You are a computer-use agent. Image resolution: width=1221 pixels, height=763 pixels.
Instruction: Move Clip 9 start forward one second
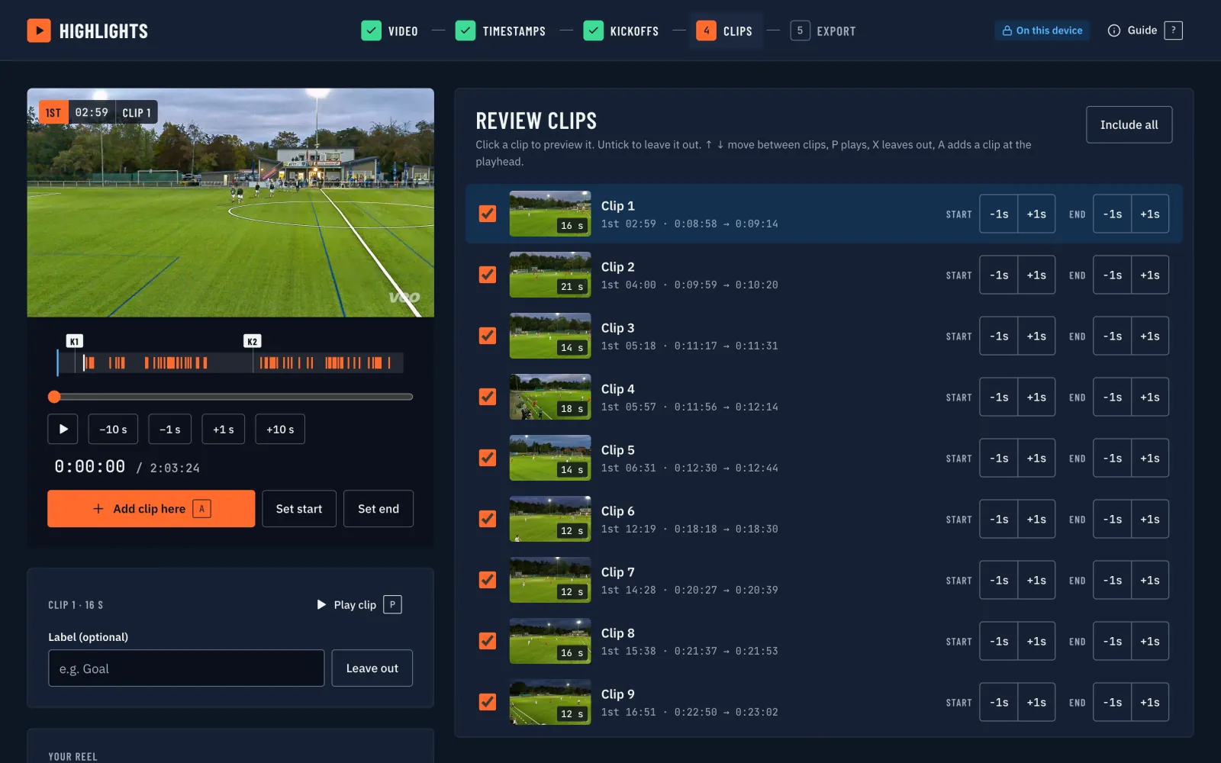coord(1036,702)
